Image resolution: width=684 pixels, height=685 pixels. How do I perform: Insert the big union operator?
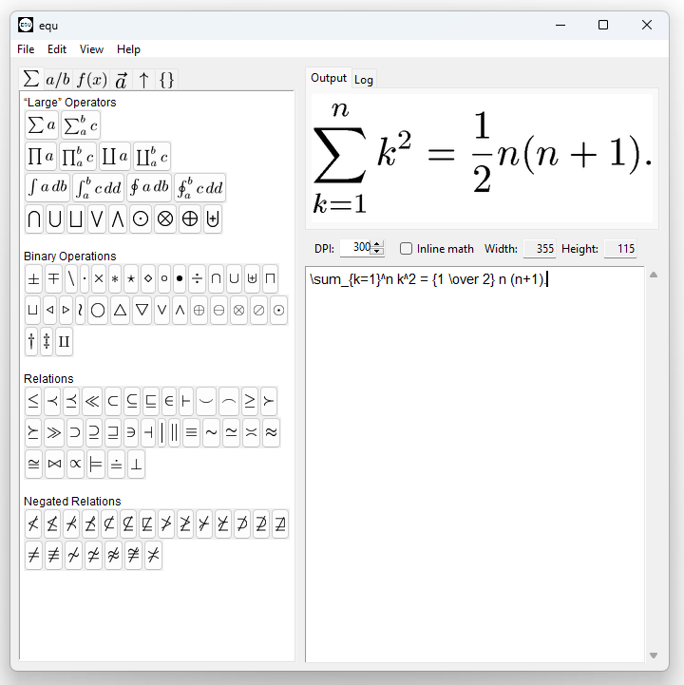pos(54,219)
